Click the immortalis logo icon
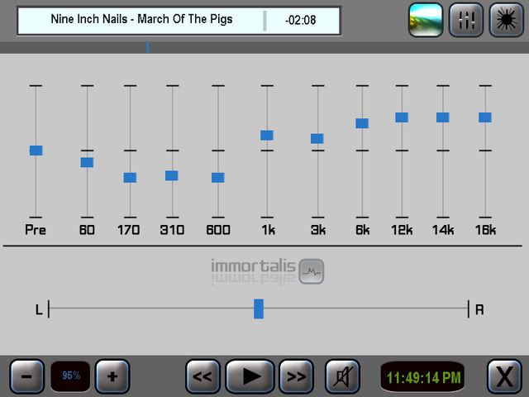This screenshot has width=529, height=397. pos(312,271)
